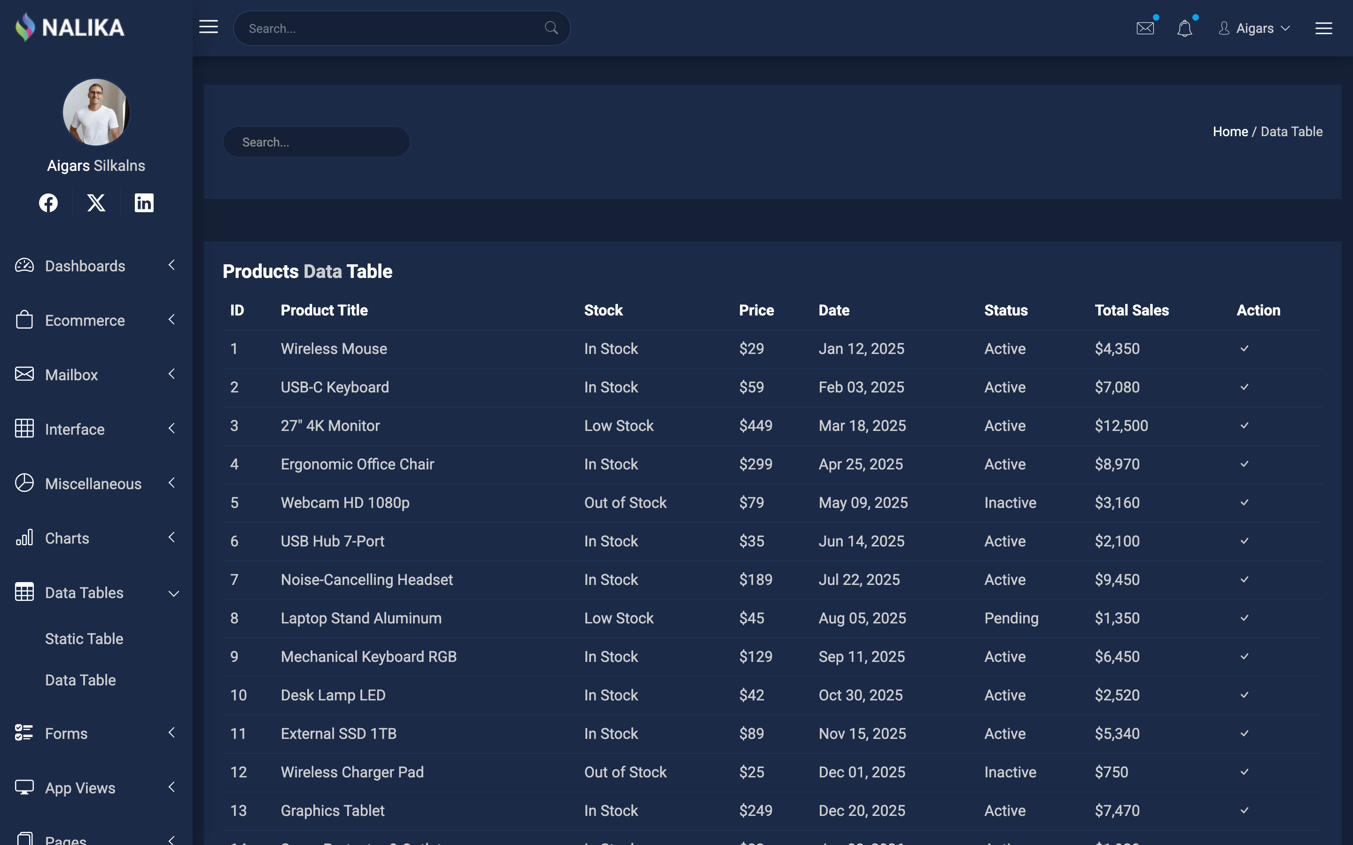Open the Charts menu label
Image resolution: width=1353 pixels, height=845 pixels.
67,538
